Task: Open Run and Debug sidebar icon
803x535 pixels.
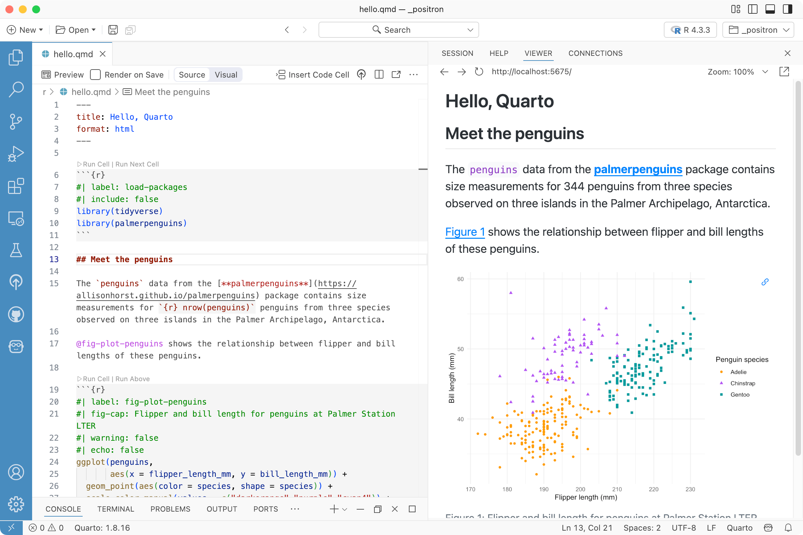Action: click(16, 154)
